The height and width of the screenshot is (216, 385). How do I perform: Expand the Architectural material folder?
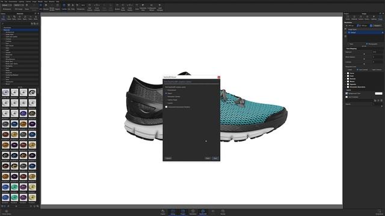pos(10,32)
